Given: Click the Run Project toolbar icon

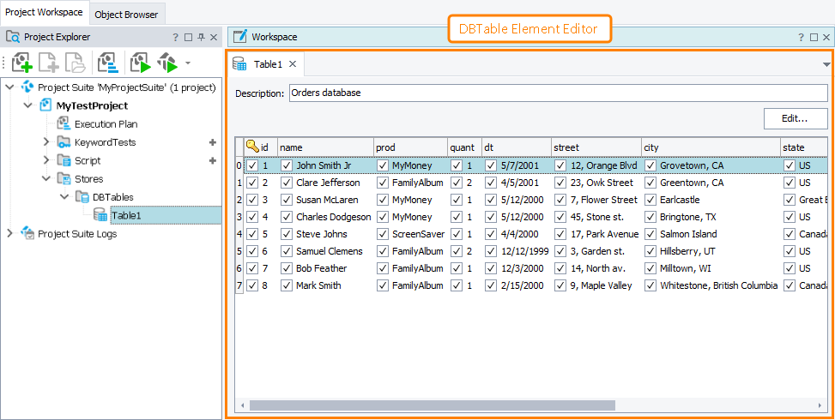Looking at the screenshot, I should pos(140,63).
